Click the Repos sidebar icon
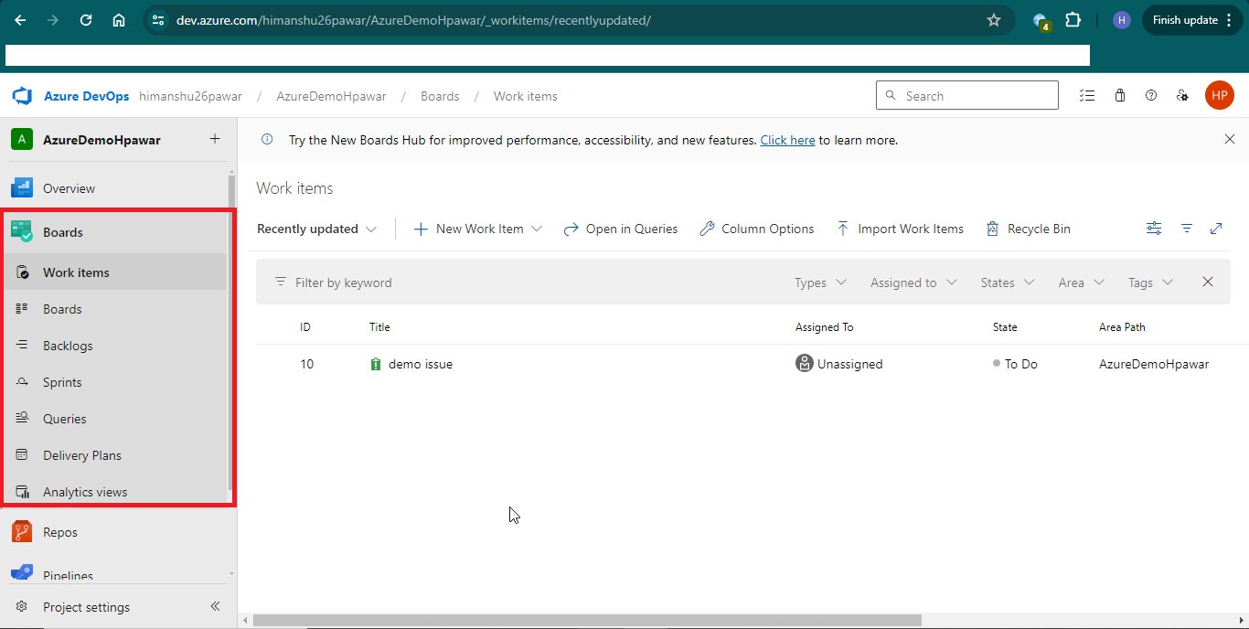 coord(22,532)
